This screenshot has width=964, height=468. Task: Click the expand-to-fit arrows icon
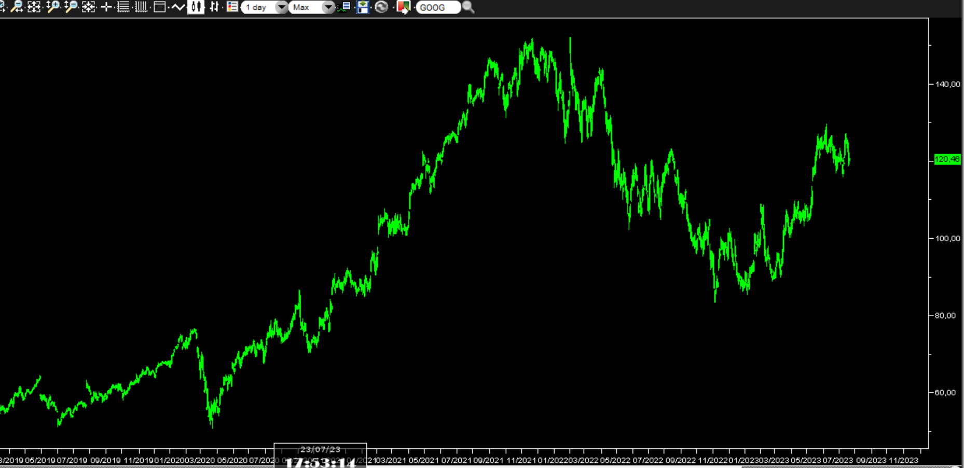(34, 7)
